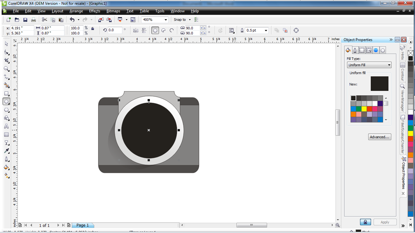Select the Zoom tool magnifier
This screenshot has width=415, height=233.
click(x=7, y=69)
